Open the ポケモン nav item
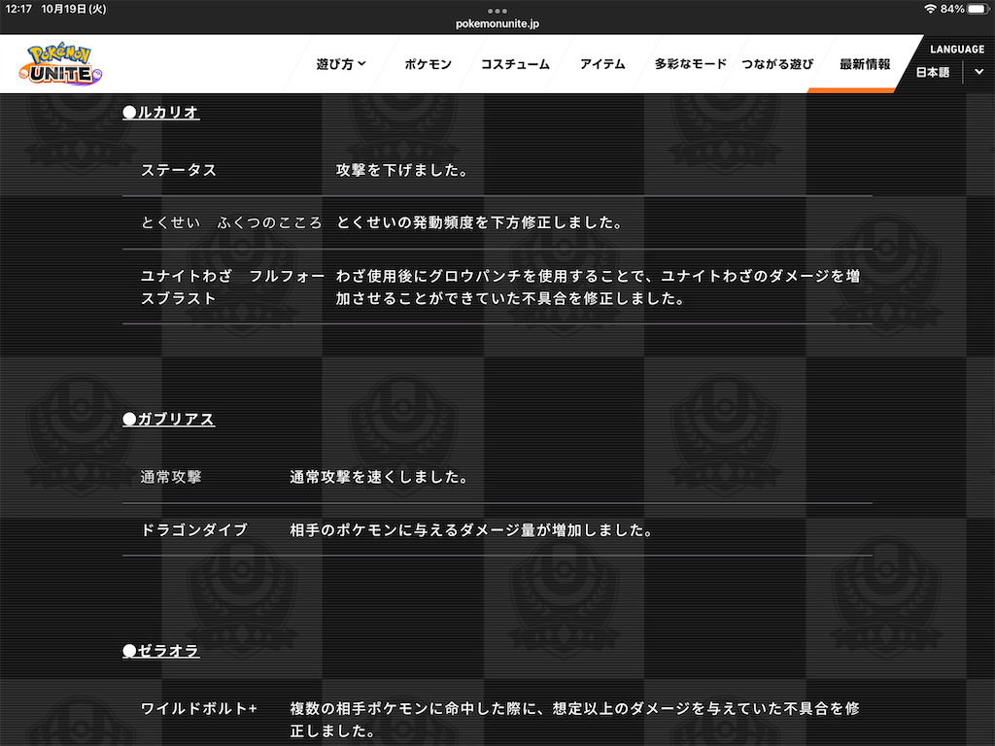This screenshot has width=995, height=746. point(429,64)
